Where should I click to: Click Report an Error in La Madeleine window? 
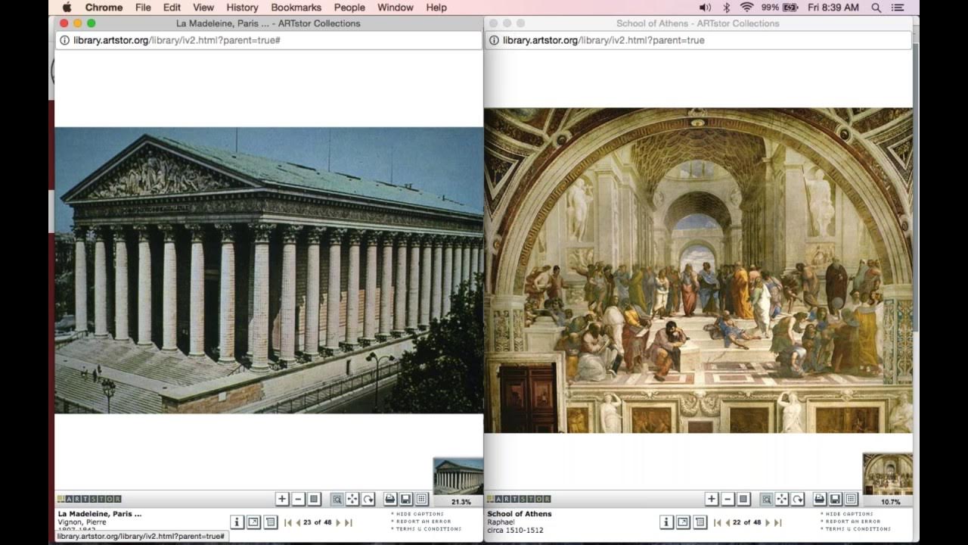click(x=423, y=522)
